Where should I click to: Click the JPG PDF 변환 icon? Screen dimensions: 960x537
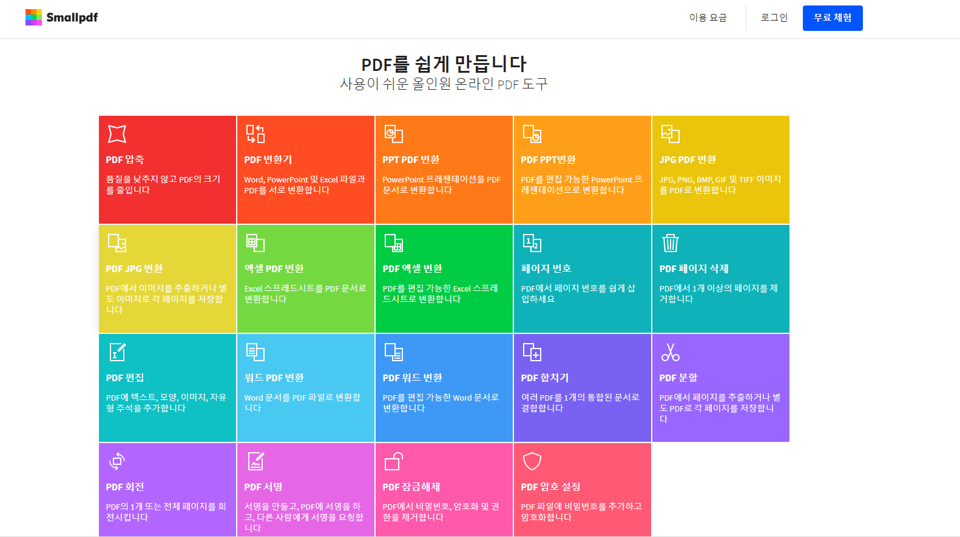point(671,134)
